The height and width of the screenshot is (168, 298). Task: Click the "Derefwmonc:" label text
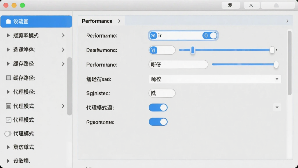click(102, 50)
